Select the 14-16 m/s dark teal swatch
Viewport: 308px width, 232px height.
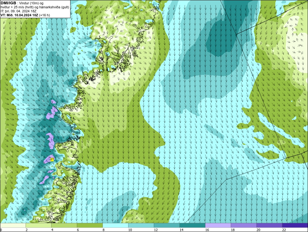[192, 225]
